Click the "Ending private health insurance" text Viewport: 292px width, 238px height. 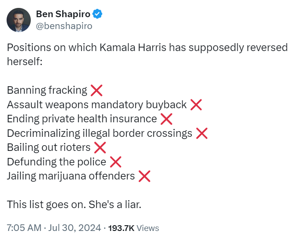(x=82, y=119)
